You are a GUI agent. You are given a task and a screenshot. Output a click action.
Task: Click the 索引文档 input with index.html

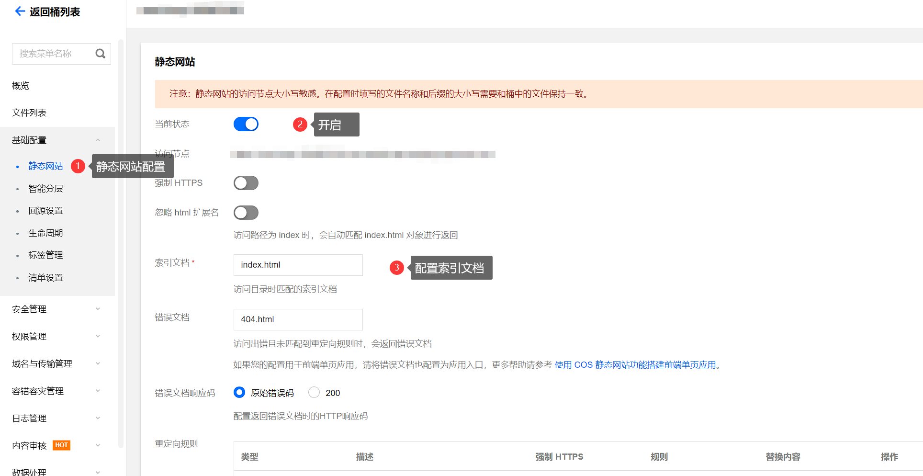(298, 265)
